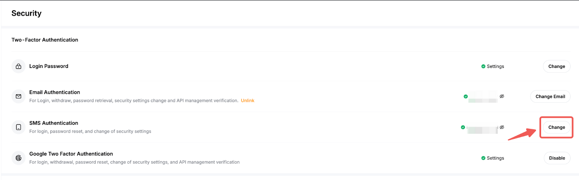The height and width of the screenshot is (180, 579).
Task: Click the Login Password lock icon
Action: point(18,67)
